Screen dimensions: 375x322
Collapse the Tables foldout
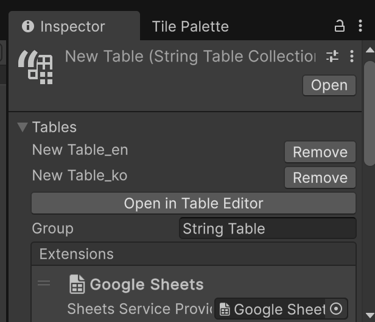pyautogui.click(x=23, y=127)
